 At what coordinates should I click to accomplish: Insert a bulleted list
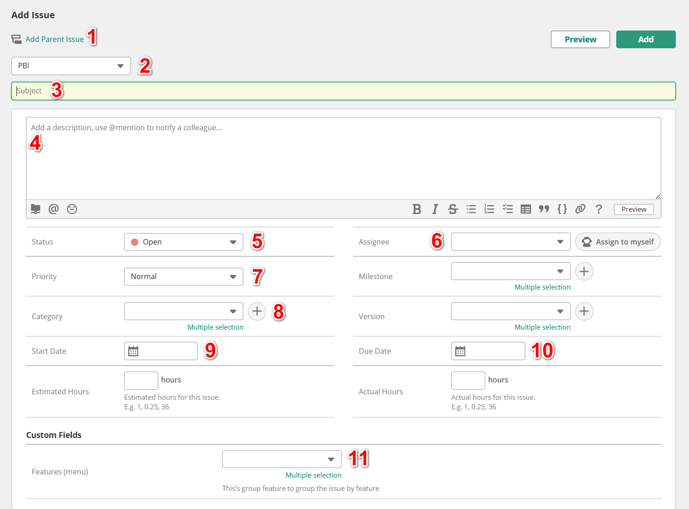pos(471,209)
